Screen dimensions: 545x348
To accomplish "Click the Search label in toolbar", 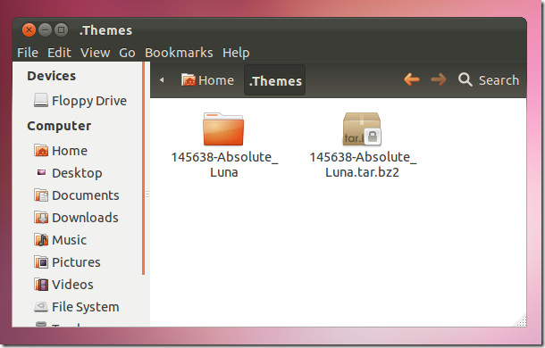I will 499,80.
